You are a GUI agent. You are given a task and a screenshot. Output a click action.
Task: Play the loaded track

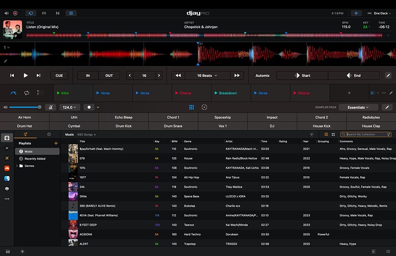click(25, 75)
